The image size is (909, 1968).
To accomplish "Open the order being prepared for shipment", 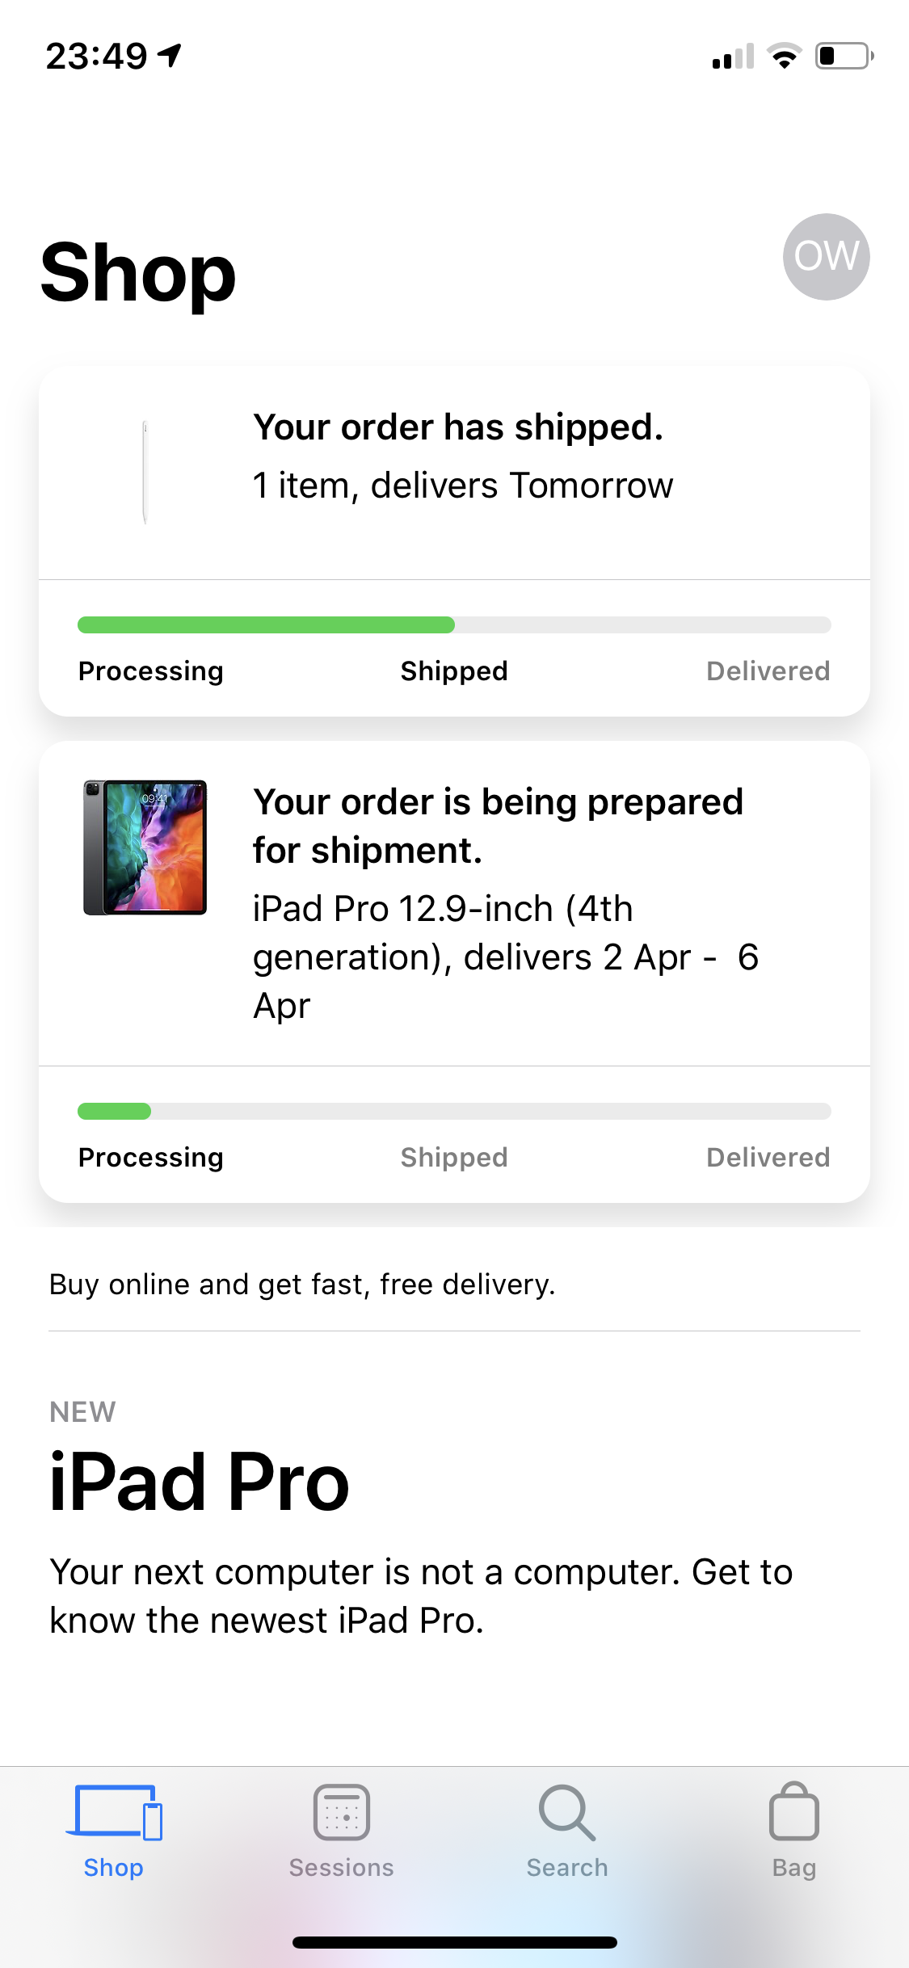I will [x=497, y=826].
